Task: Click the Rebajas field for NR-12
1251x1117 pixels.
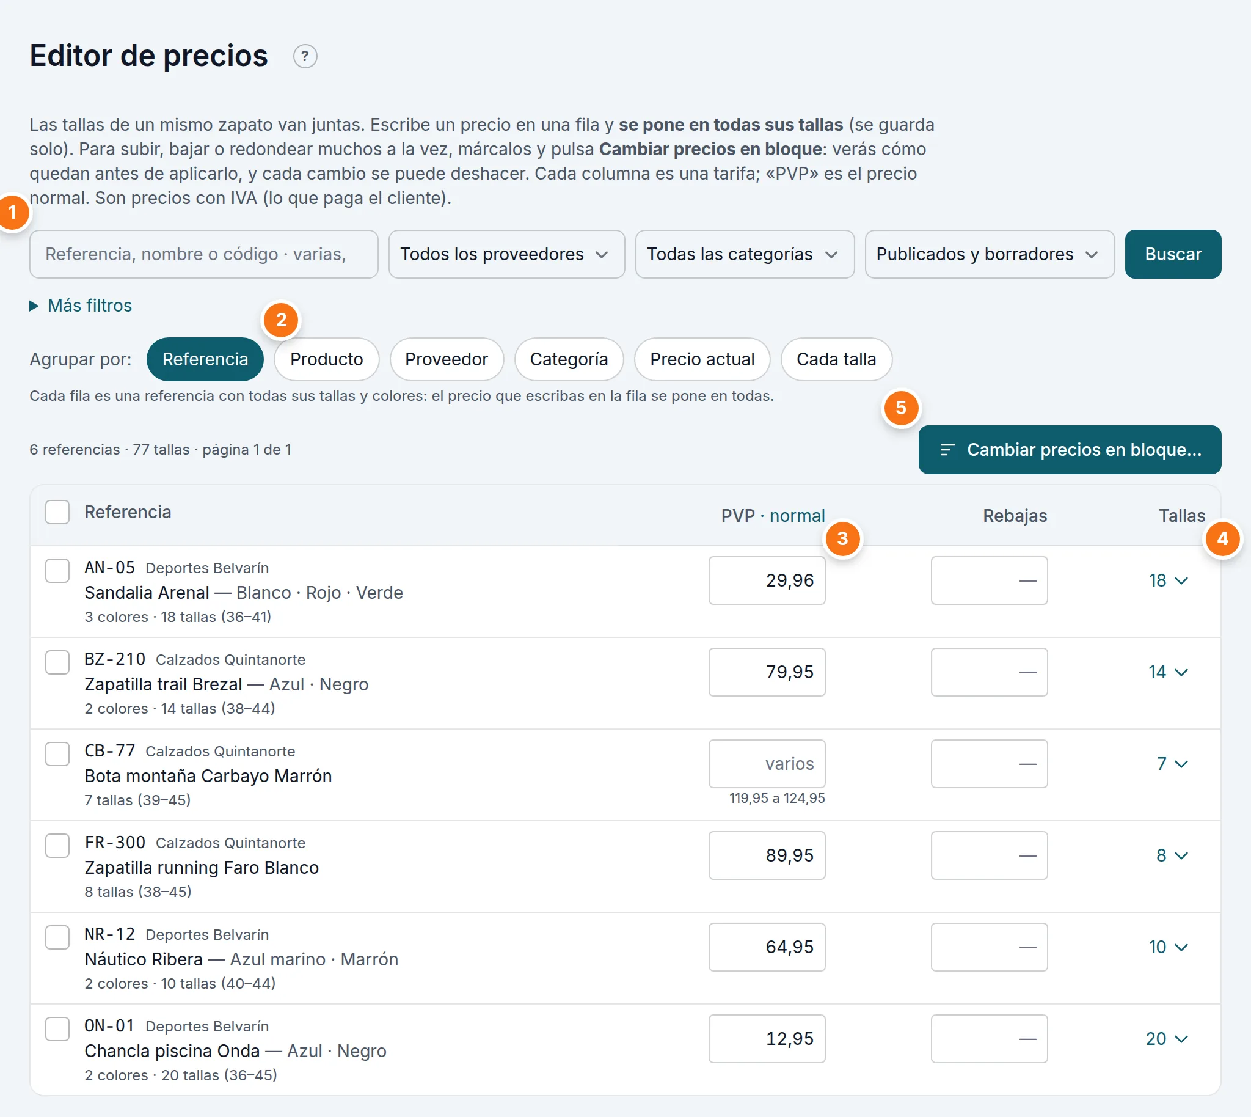Action: [989, 947]
